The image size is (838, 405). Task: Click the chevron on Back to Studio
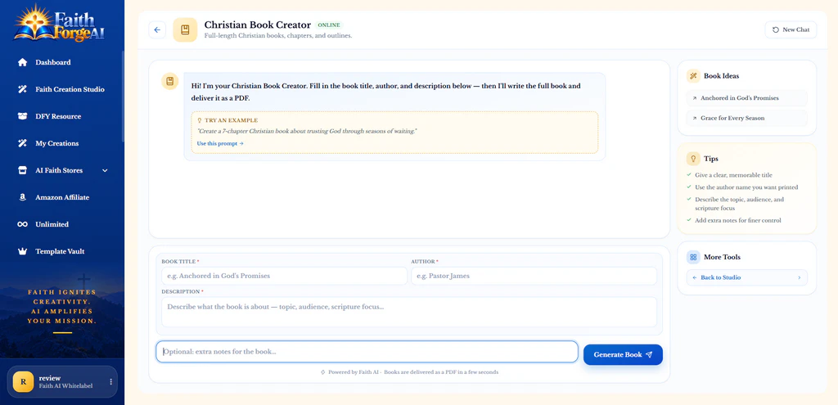800,278
